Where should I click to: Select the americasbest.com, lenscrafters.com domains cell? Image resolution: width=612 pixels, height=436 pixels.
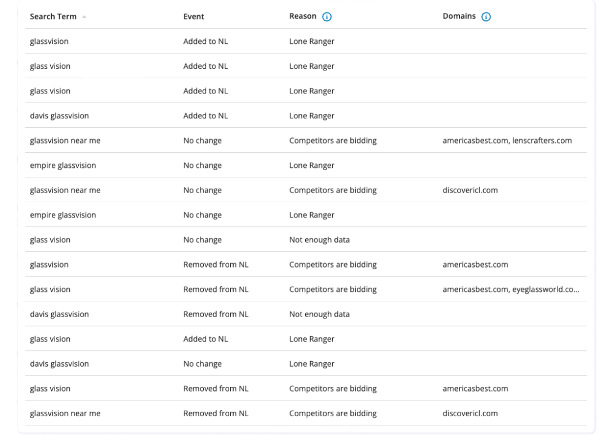point(507,140)
